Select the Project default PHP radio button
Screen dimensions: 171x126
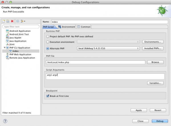tap(48, 36)
